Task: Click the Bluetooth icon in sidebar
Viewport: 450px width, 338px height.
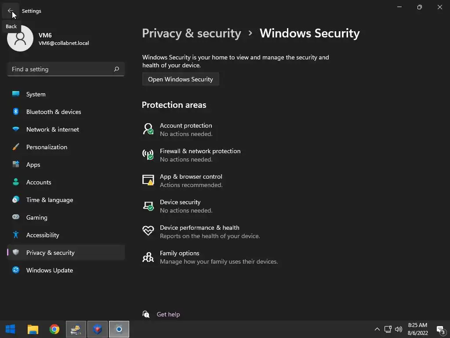Action: [x=16, y=111]
